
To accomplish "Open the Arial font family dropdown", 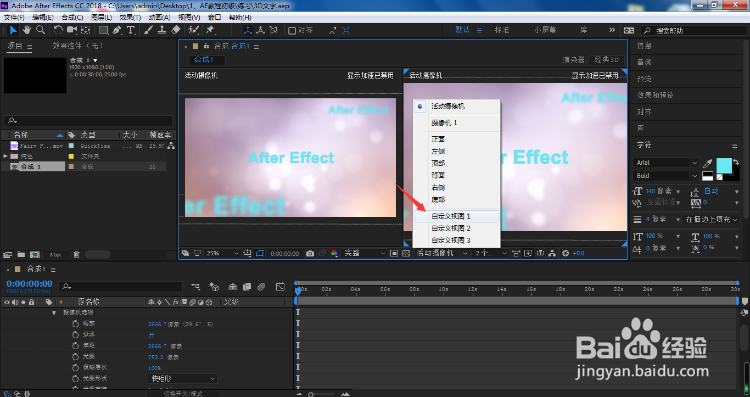I will (x=667, y=163).
